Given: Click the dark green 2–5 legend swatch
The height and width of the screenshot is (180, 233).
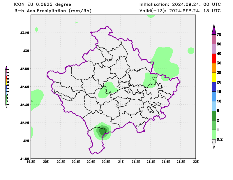Looking at the screenshot, I should [214, 116].
